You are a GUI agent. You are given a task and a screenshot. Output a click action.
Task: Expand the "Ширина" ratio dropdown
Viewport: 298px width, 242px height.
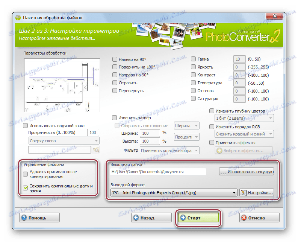pyautogui.click(x=186, y=126)
